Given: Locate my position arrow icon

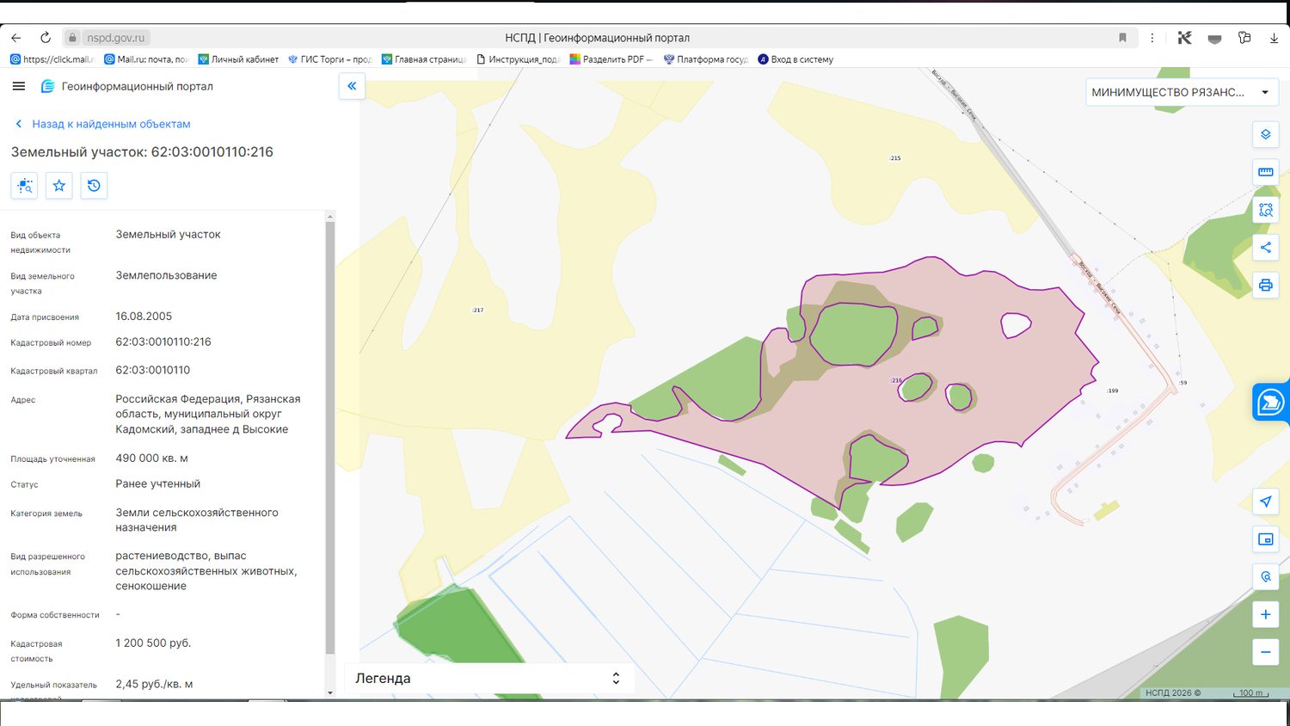Looking at the screenshot, I should tap(1266, 501).
